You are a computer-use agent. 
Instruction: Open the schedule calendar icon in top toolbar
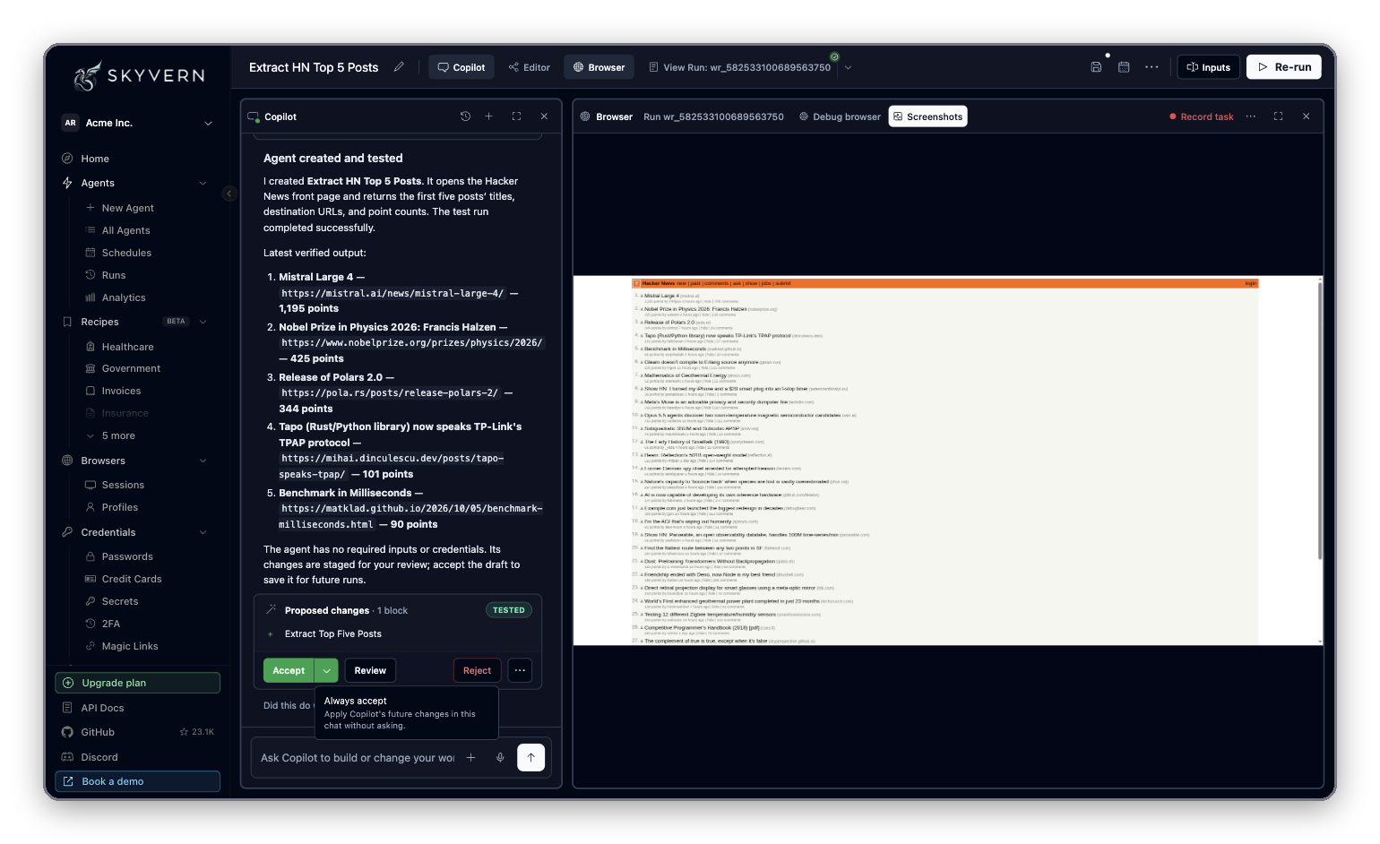1124,67
